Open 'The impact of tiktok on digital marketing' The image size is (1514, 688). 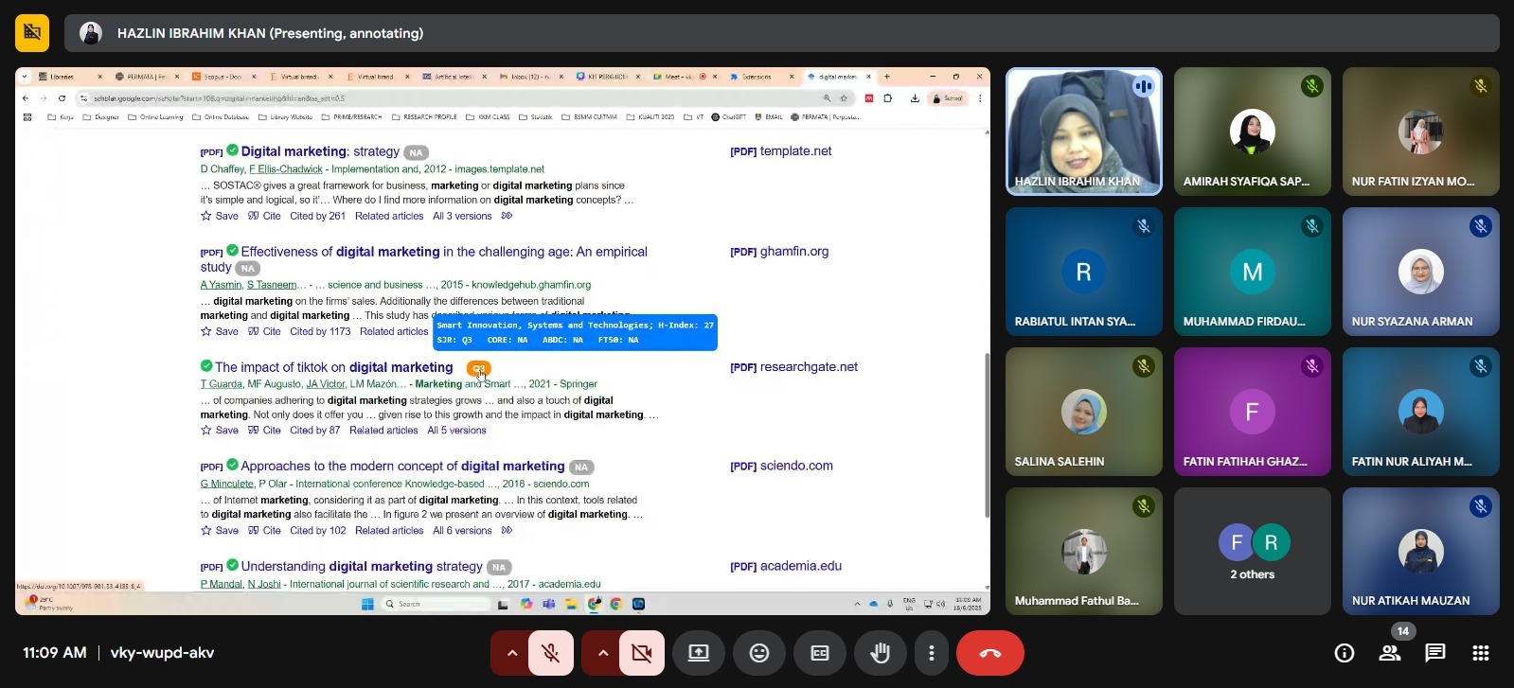coord(334,367)
